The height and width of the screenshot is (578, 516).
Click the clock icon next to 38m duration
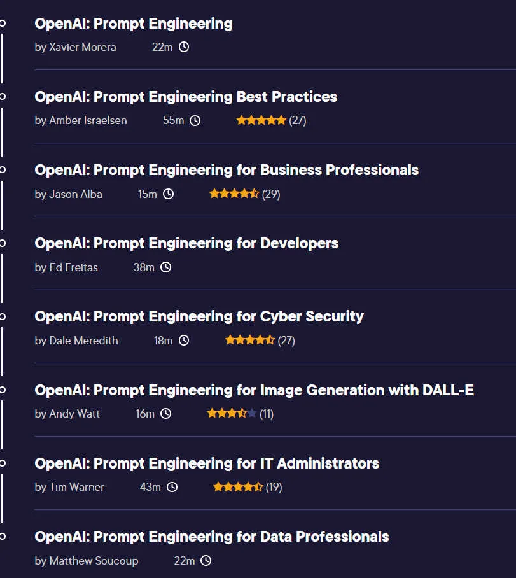(165, 267)
